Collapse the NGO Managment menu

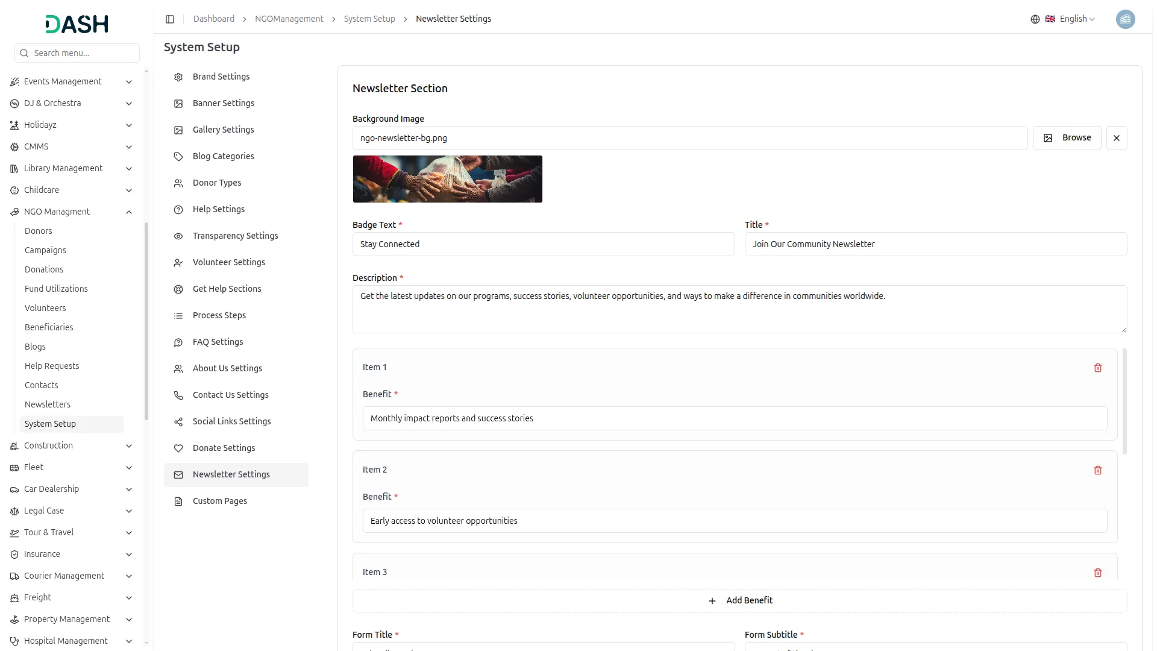tap(128, 212)
